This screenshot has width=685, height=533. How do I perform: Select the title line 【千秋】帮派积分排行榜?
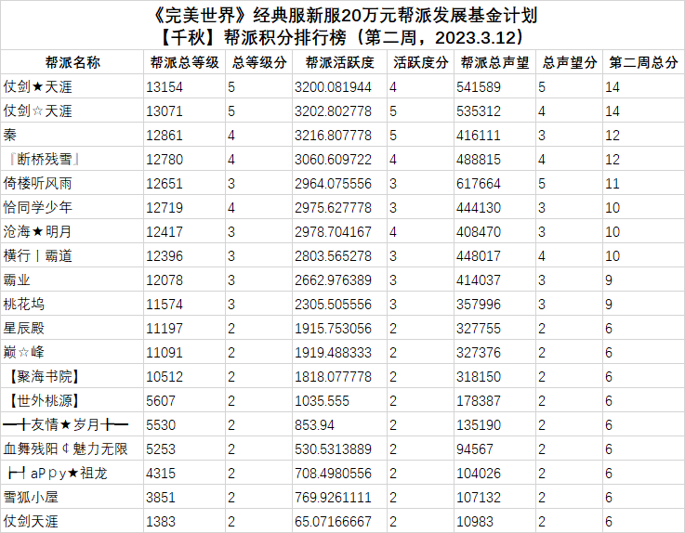pos(252,37)
